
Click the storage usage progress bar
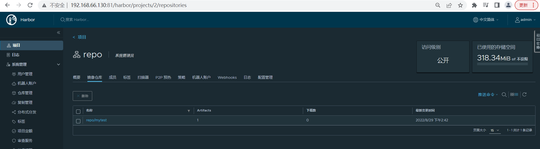[x=502, y=64]
